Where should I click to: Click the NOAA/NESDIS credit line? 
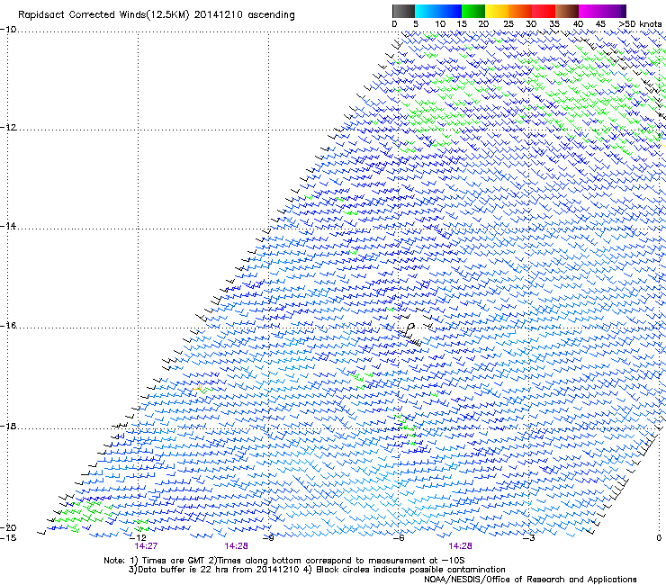[x=530, y=580]
